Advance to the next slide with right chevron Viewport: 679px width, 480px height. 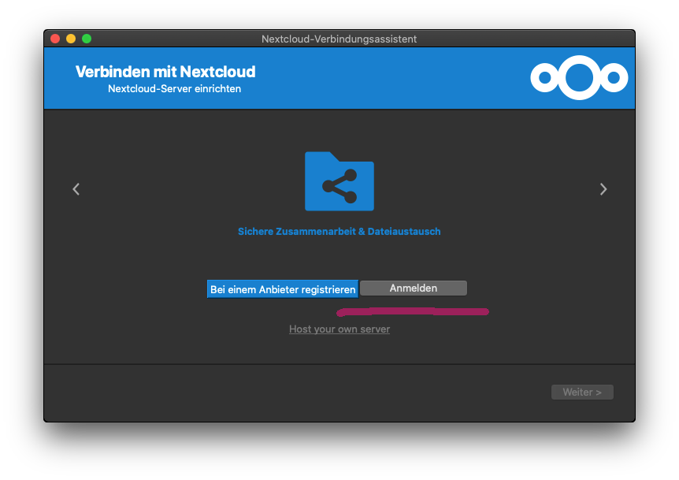click(603, 189)
